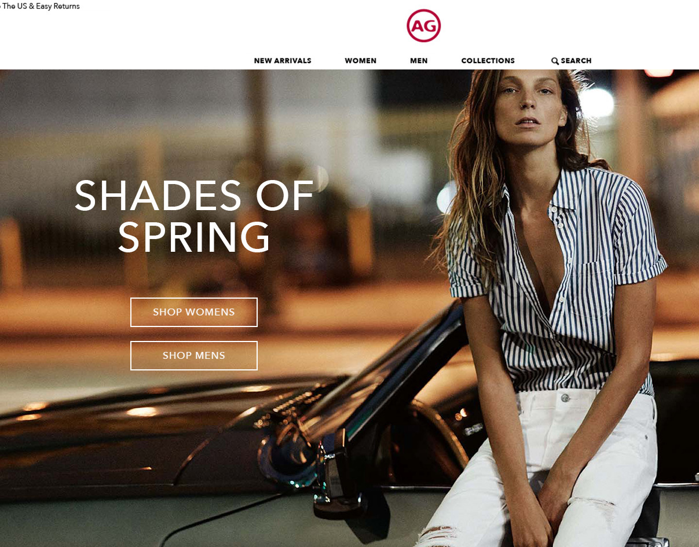
Task: Open the WOMEN menu item
Action: [360, 61]
